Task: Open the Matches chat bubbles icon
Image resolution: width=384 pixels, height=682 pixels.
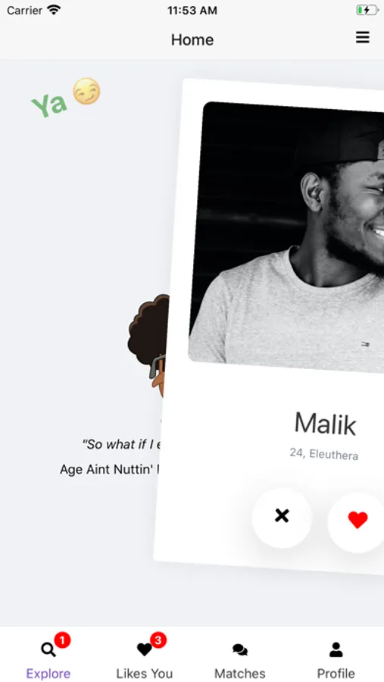Action: (240, 650)
